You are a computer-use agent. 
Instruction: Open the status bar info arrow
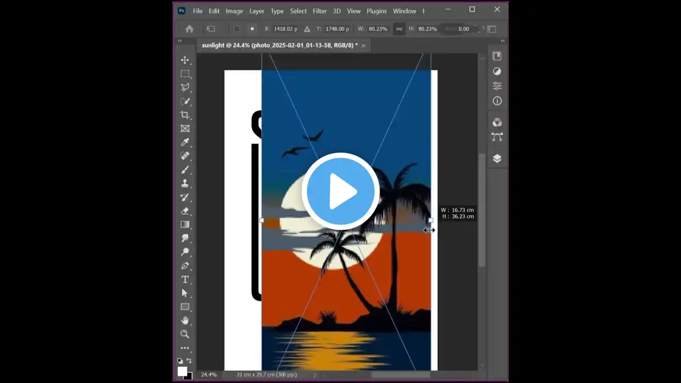tap(314, 374)
